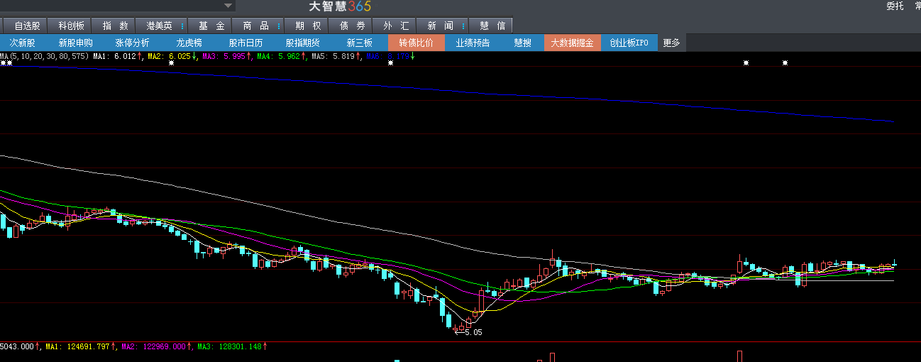Click the first info star marker at chart's left edge
This screenshot has height=362, width=921.
tap(4, 63)
